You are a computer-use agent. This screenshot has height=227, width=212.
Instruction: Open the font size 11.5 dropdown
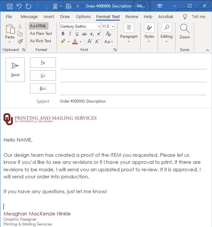pos(113,26)
